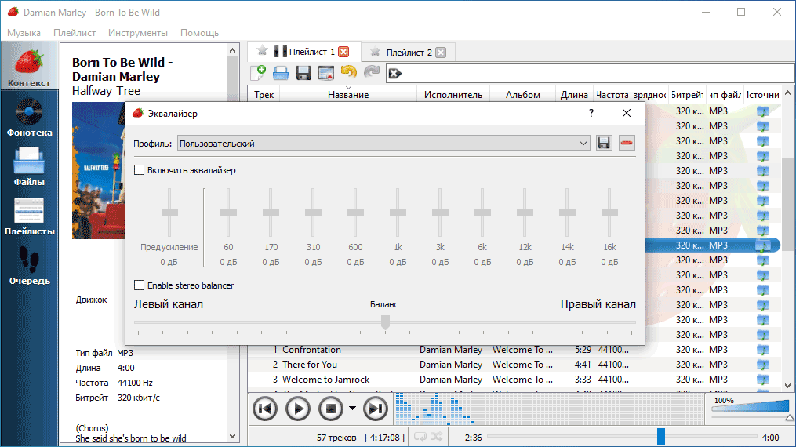Close the Плейлист 2 tab

point(441,53)
